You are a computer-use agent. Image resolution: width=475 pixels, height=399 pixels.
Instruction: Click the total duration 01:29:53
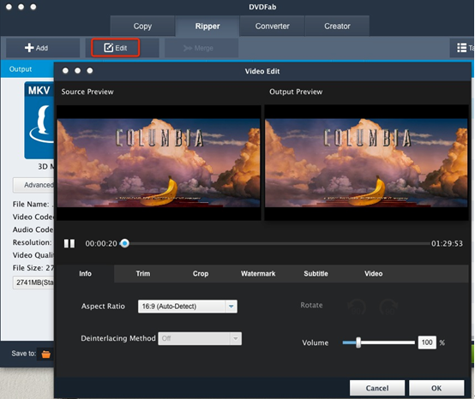tap(447, 243)
